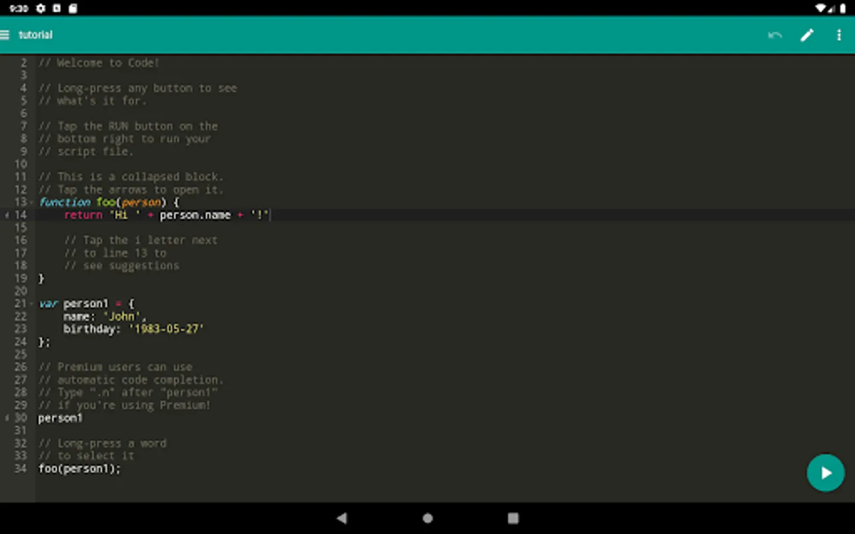The image size is (855, 534).
Task: Tap the 'tutorial' title text
Action: coord(36,35)
